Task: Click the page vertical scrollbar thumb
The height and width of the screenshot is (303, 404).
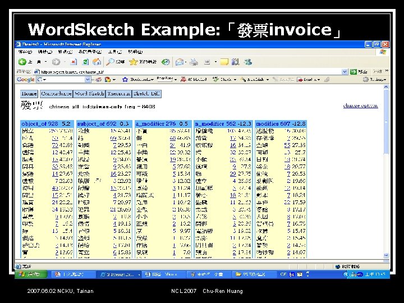Action: coord(386,122)
